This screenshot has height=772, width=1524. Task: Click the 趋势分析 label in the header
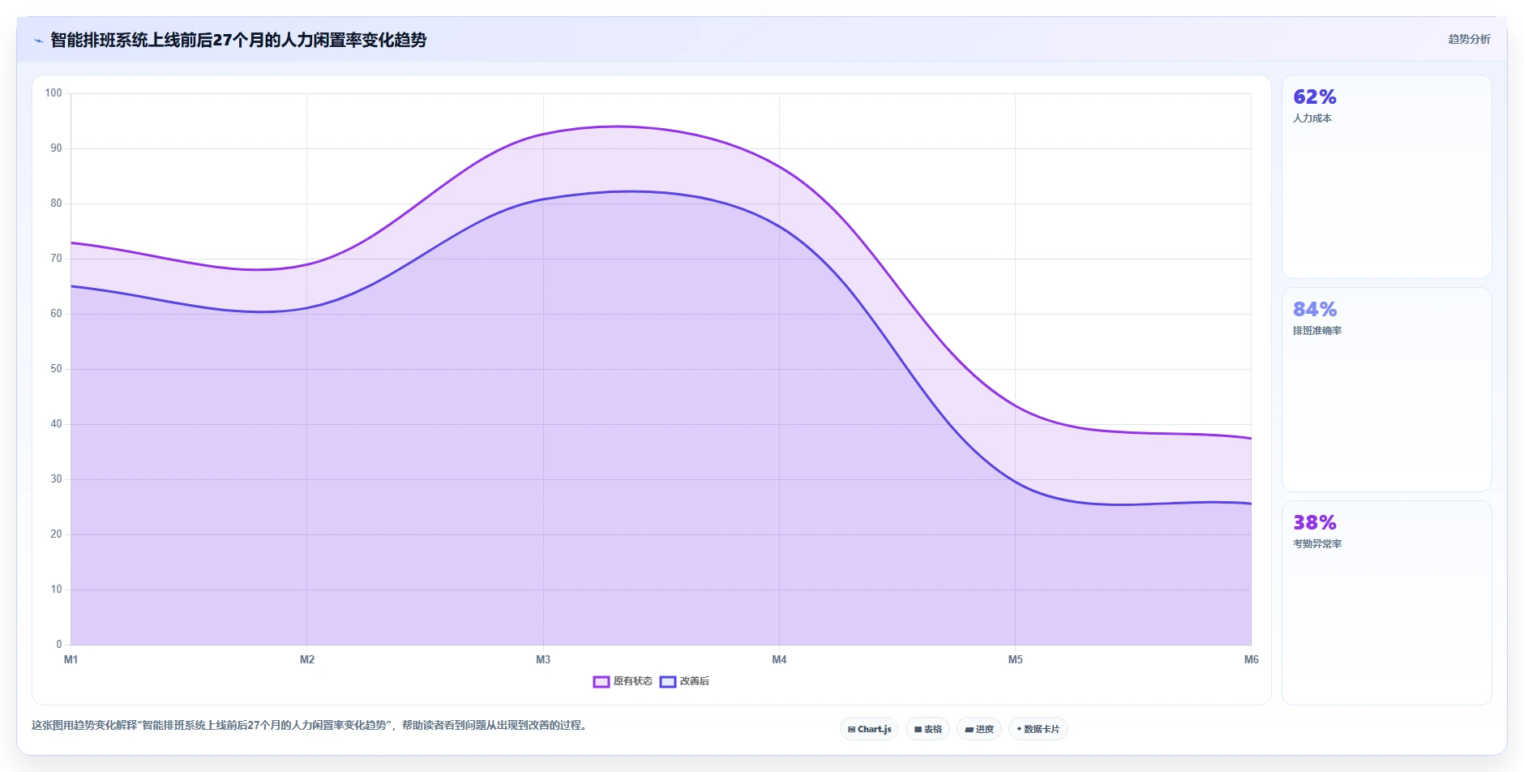1469,39
